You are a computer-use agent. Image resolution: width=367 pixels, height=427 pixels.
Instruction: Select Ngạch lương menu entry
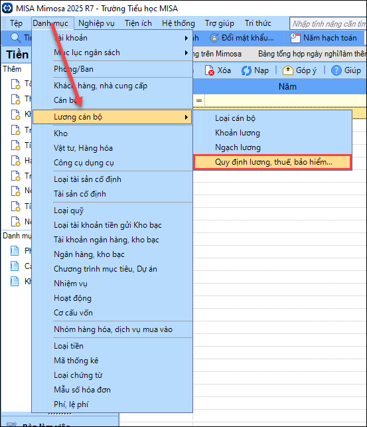[238, 147]
